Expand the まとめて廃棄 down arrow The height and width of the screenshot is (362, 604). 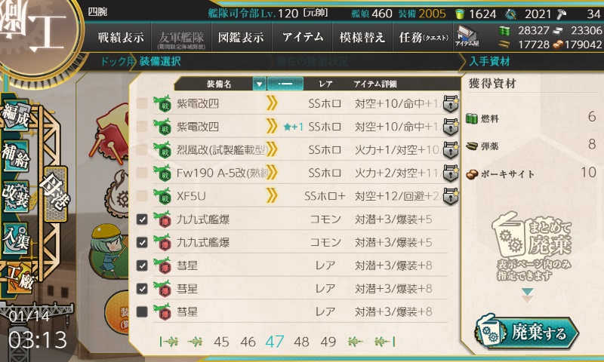[527, 294]
